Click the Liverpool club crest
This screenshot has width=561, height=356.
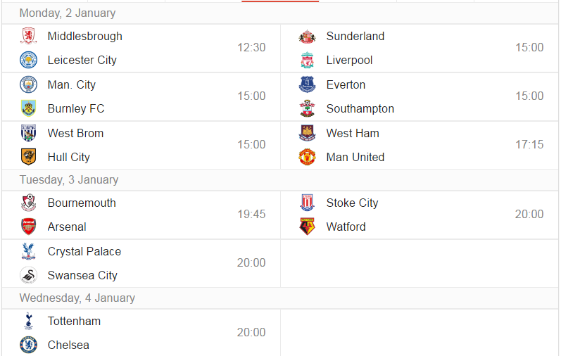307,60
